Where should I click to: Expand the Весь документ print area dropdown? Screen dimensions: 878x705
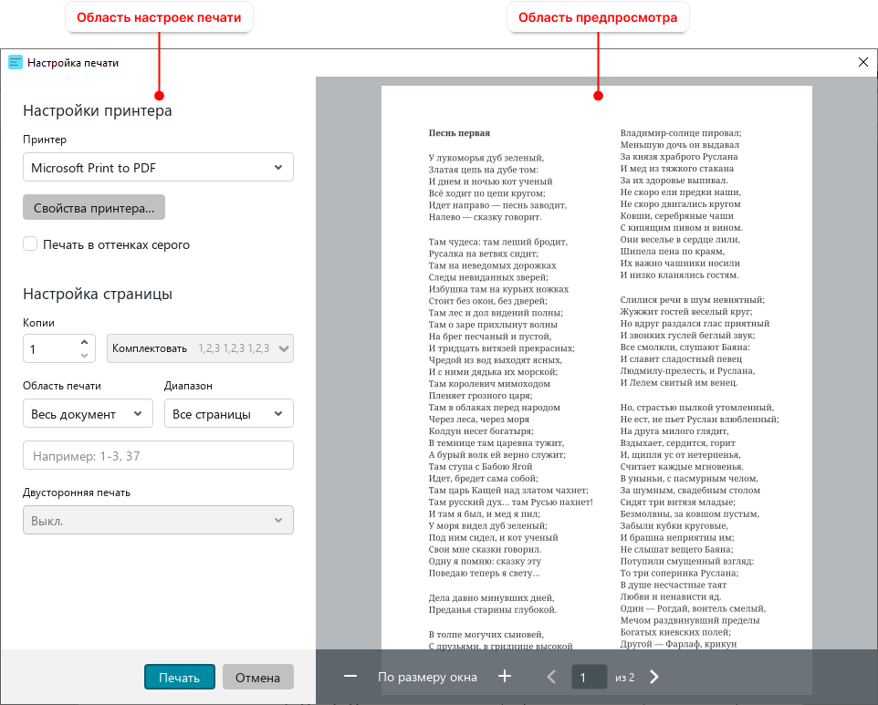click(x=88, y=413)
